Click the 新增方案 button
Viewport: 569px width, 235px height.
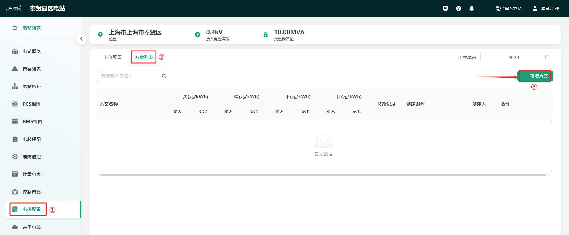click(535, 76)
